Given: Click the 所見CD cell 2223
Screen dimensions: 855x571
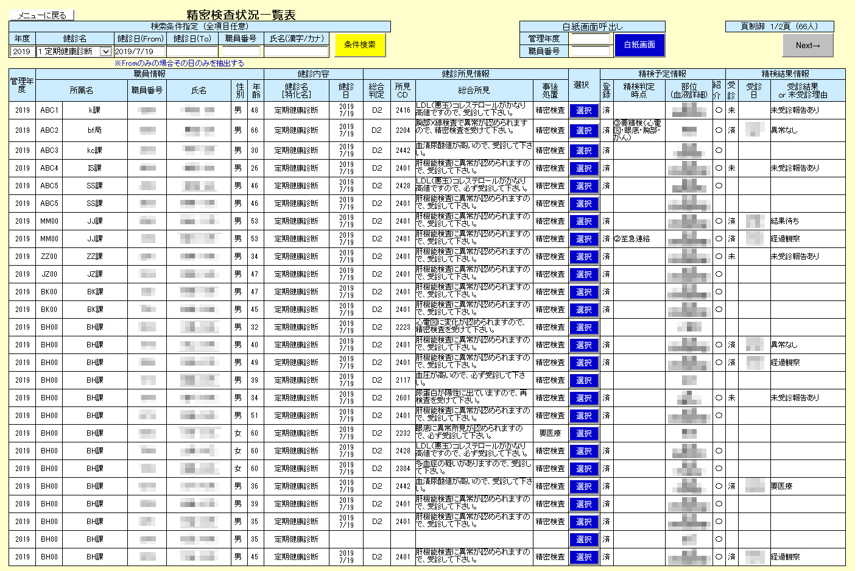Looking at the screenshot, I should 403,327.
